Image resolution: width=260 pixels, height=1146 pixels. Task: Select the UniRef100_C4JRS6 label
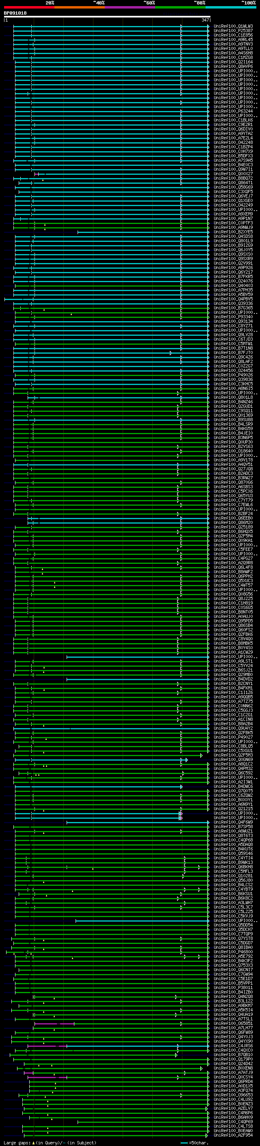(233, 1046)
